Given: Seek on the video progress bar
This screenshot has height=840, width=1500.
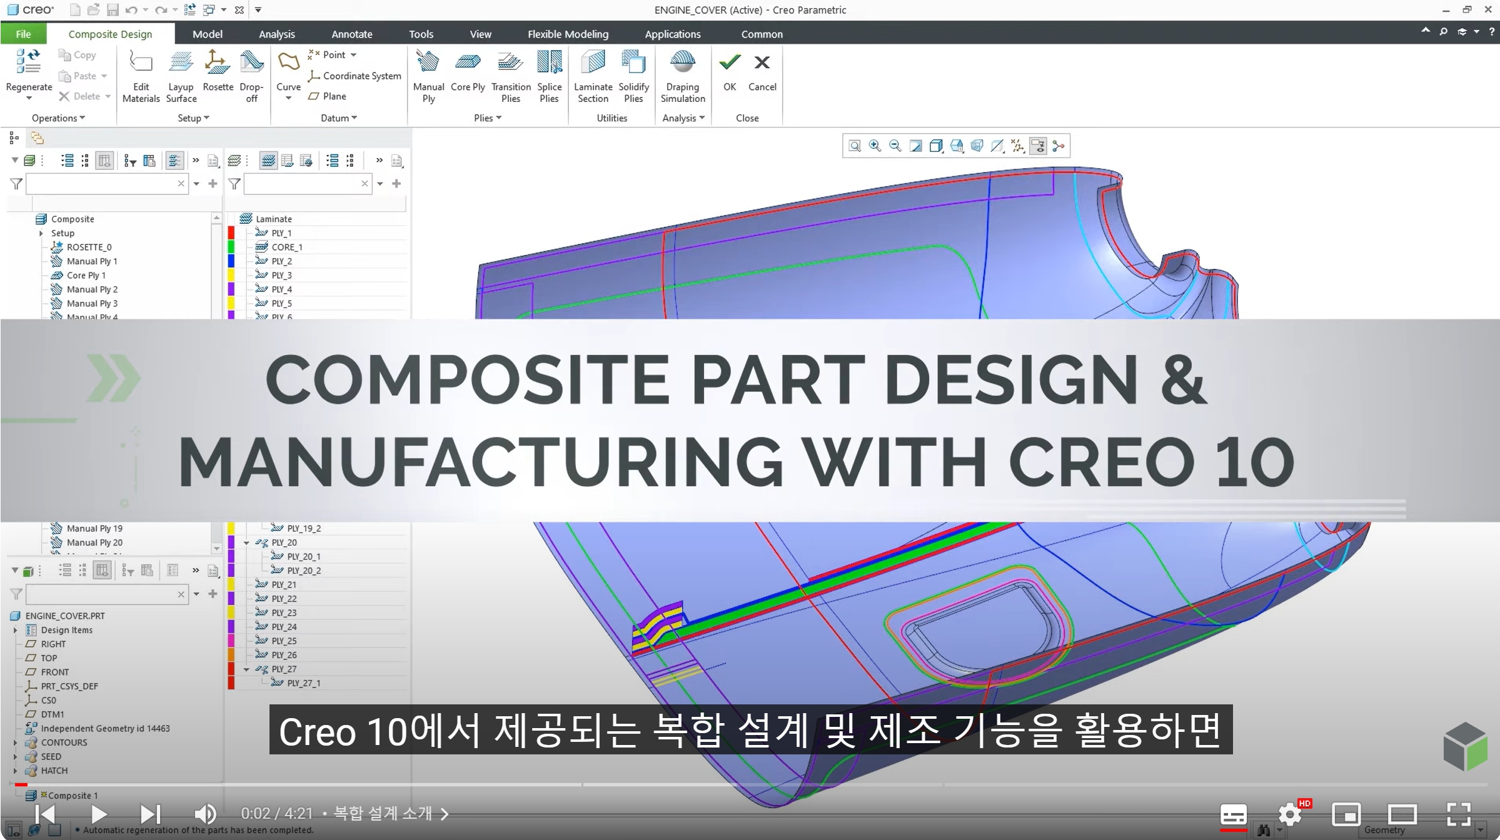Looking at the screenshot, I should pyautogui.click(x=750, y=784).
